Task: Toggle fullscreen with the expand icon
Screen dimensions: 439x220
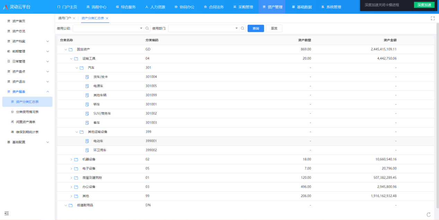Action: click(x=432, y=18)
